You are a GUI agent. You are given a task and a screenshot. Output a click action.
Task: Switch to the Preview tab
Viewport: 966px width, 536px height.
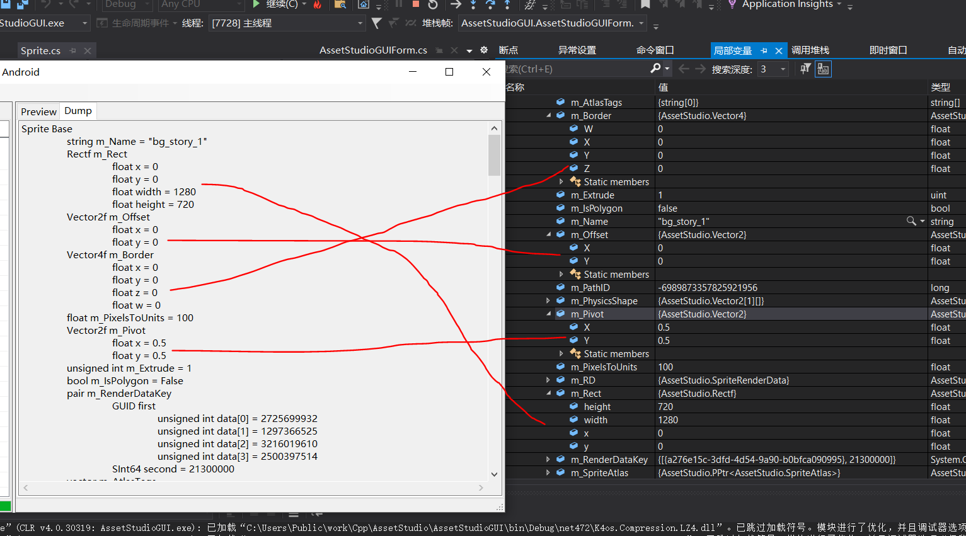(x=38, y=111)
